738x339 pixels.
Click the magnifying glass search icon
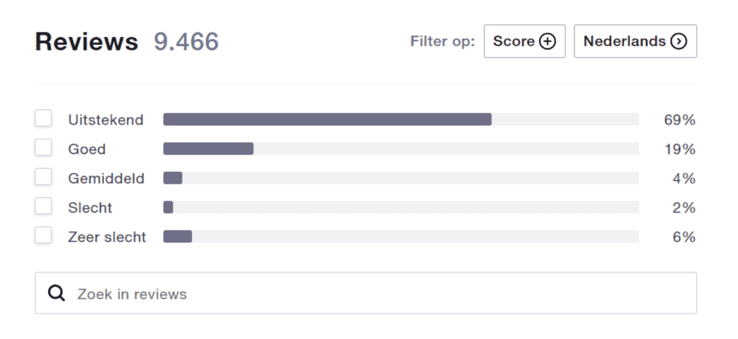pyautogui.click(x=57, y=294)
